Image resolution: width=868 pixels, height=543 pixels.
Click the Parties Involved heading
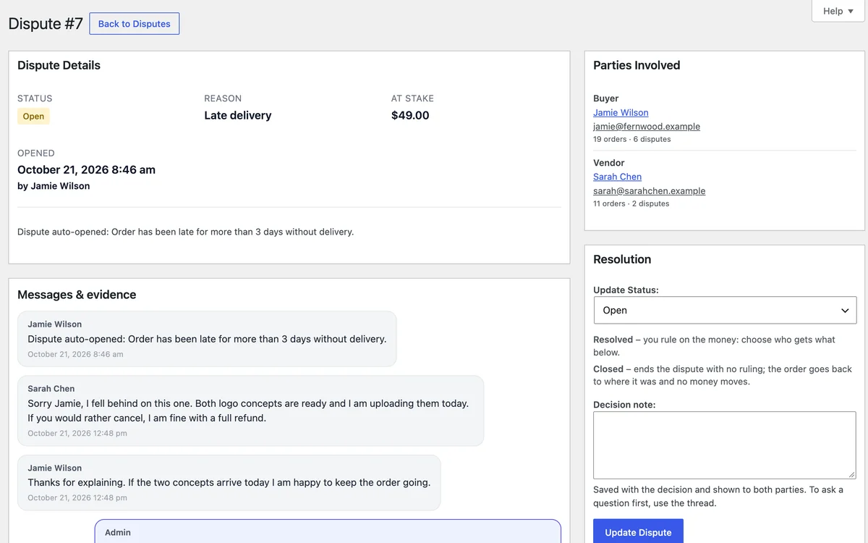[x=637, y=65]
